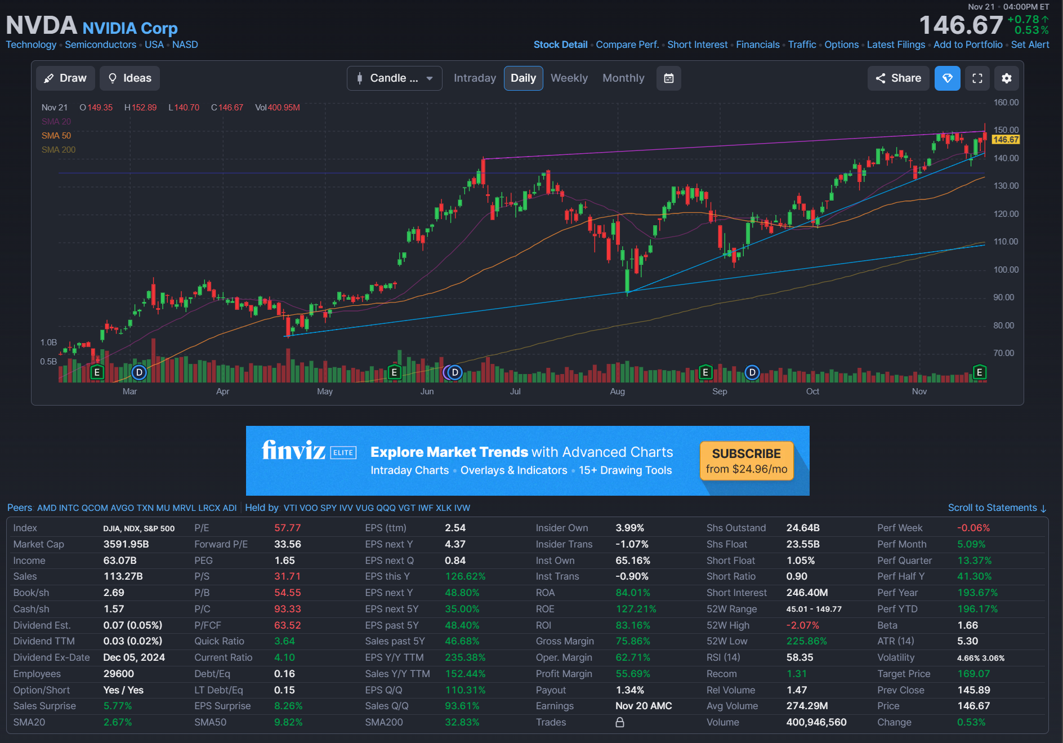Click the SUBSCRIBE button in banner
Viewport: 1063px width, 743px height.
pyautogui.click(x=747, y=461)
